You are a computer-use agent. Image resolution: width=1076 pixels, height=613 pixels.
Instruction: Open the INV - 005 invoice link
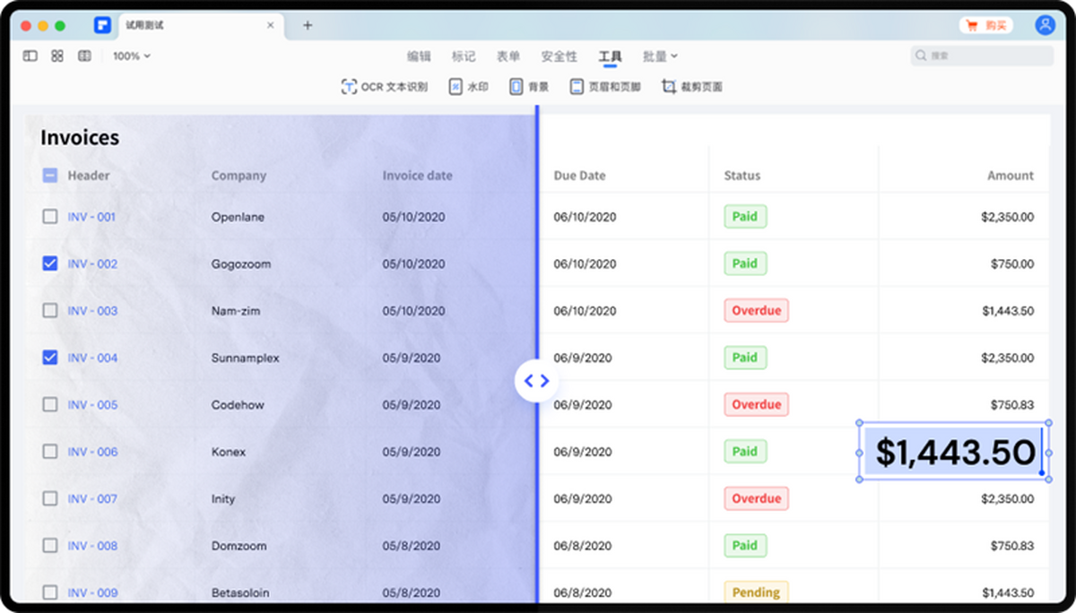click(92, 405)
